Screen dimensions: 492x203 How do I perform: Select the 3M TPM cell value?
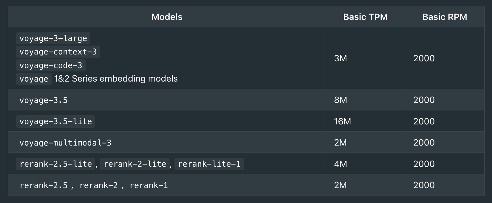341,58
